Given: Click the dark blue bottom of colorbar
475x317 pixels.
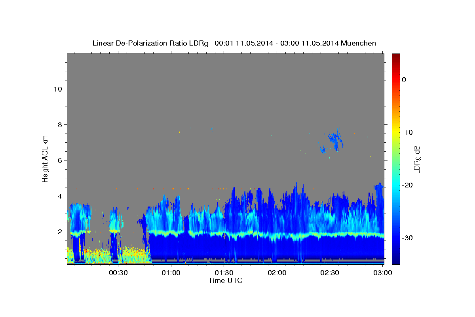Looking at the screenshot, I should [396, 260].
